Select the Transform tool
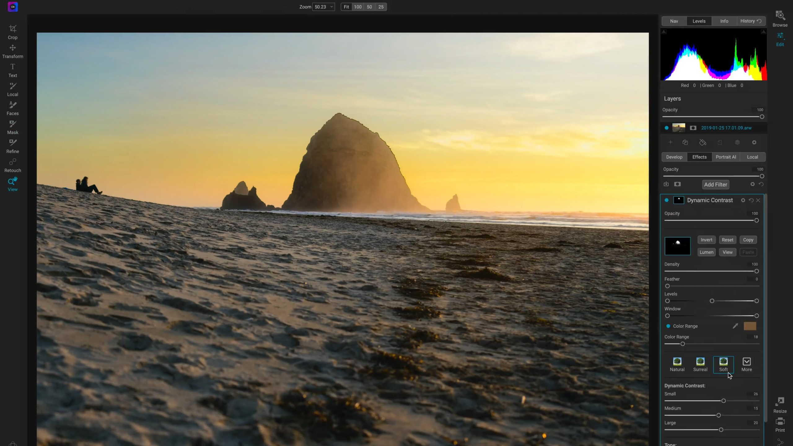The width and height of the screenshot is (793, 446). coord(13,51)
